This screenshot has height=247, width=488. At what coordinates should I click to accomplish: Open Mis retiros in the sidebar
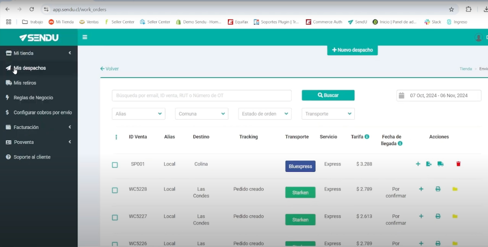[25, 83]
